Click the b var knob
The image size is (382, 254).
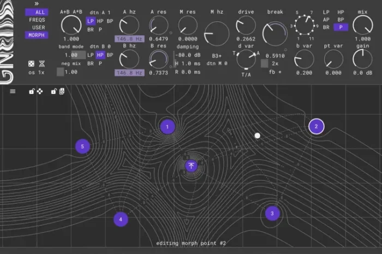pos(304,59)
